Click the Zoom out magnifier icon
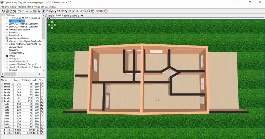This screenshot has height=139, width=265. pos(89,11)
